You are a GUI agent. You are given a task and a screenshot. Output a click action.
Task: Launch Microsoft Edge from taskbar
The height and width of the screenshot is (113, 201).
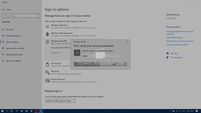[x=17, y=111]
